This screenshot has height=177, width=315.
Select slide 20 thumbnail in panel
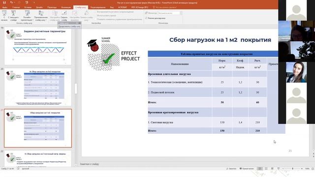pyautogui.click(x=38, y=88)
